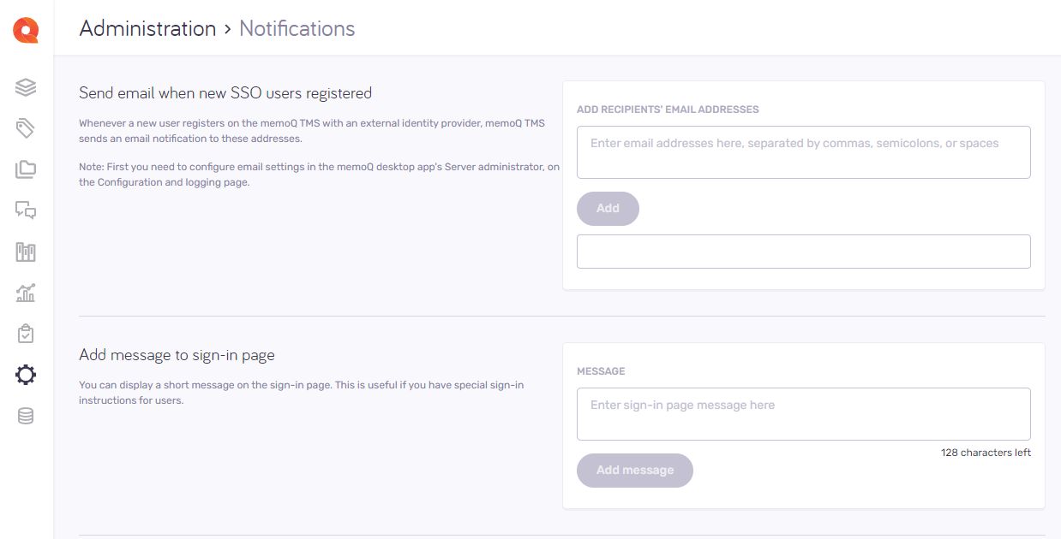The height and width of the screenshot is (539, 1061).
Task: Click inside the email addresses input field
Action: (x=803, y=151)
